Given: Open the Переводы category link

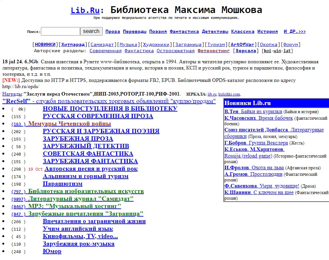Looking at the screenshot, I should (x=135, y=32).
